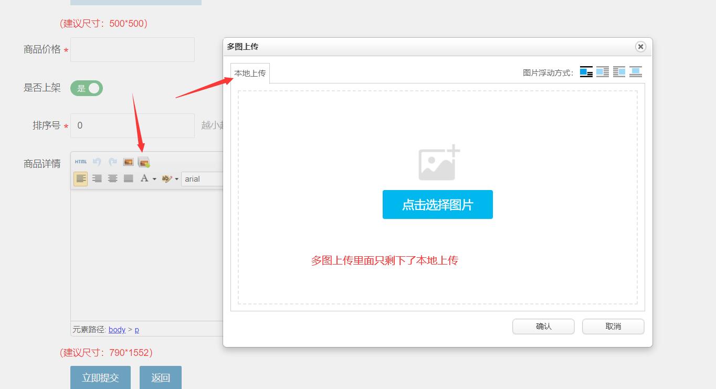The image size is (716, 389).
Task: Select default image float mode
Action: 586,72
